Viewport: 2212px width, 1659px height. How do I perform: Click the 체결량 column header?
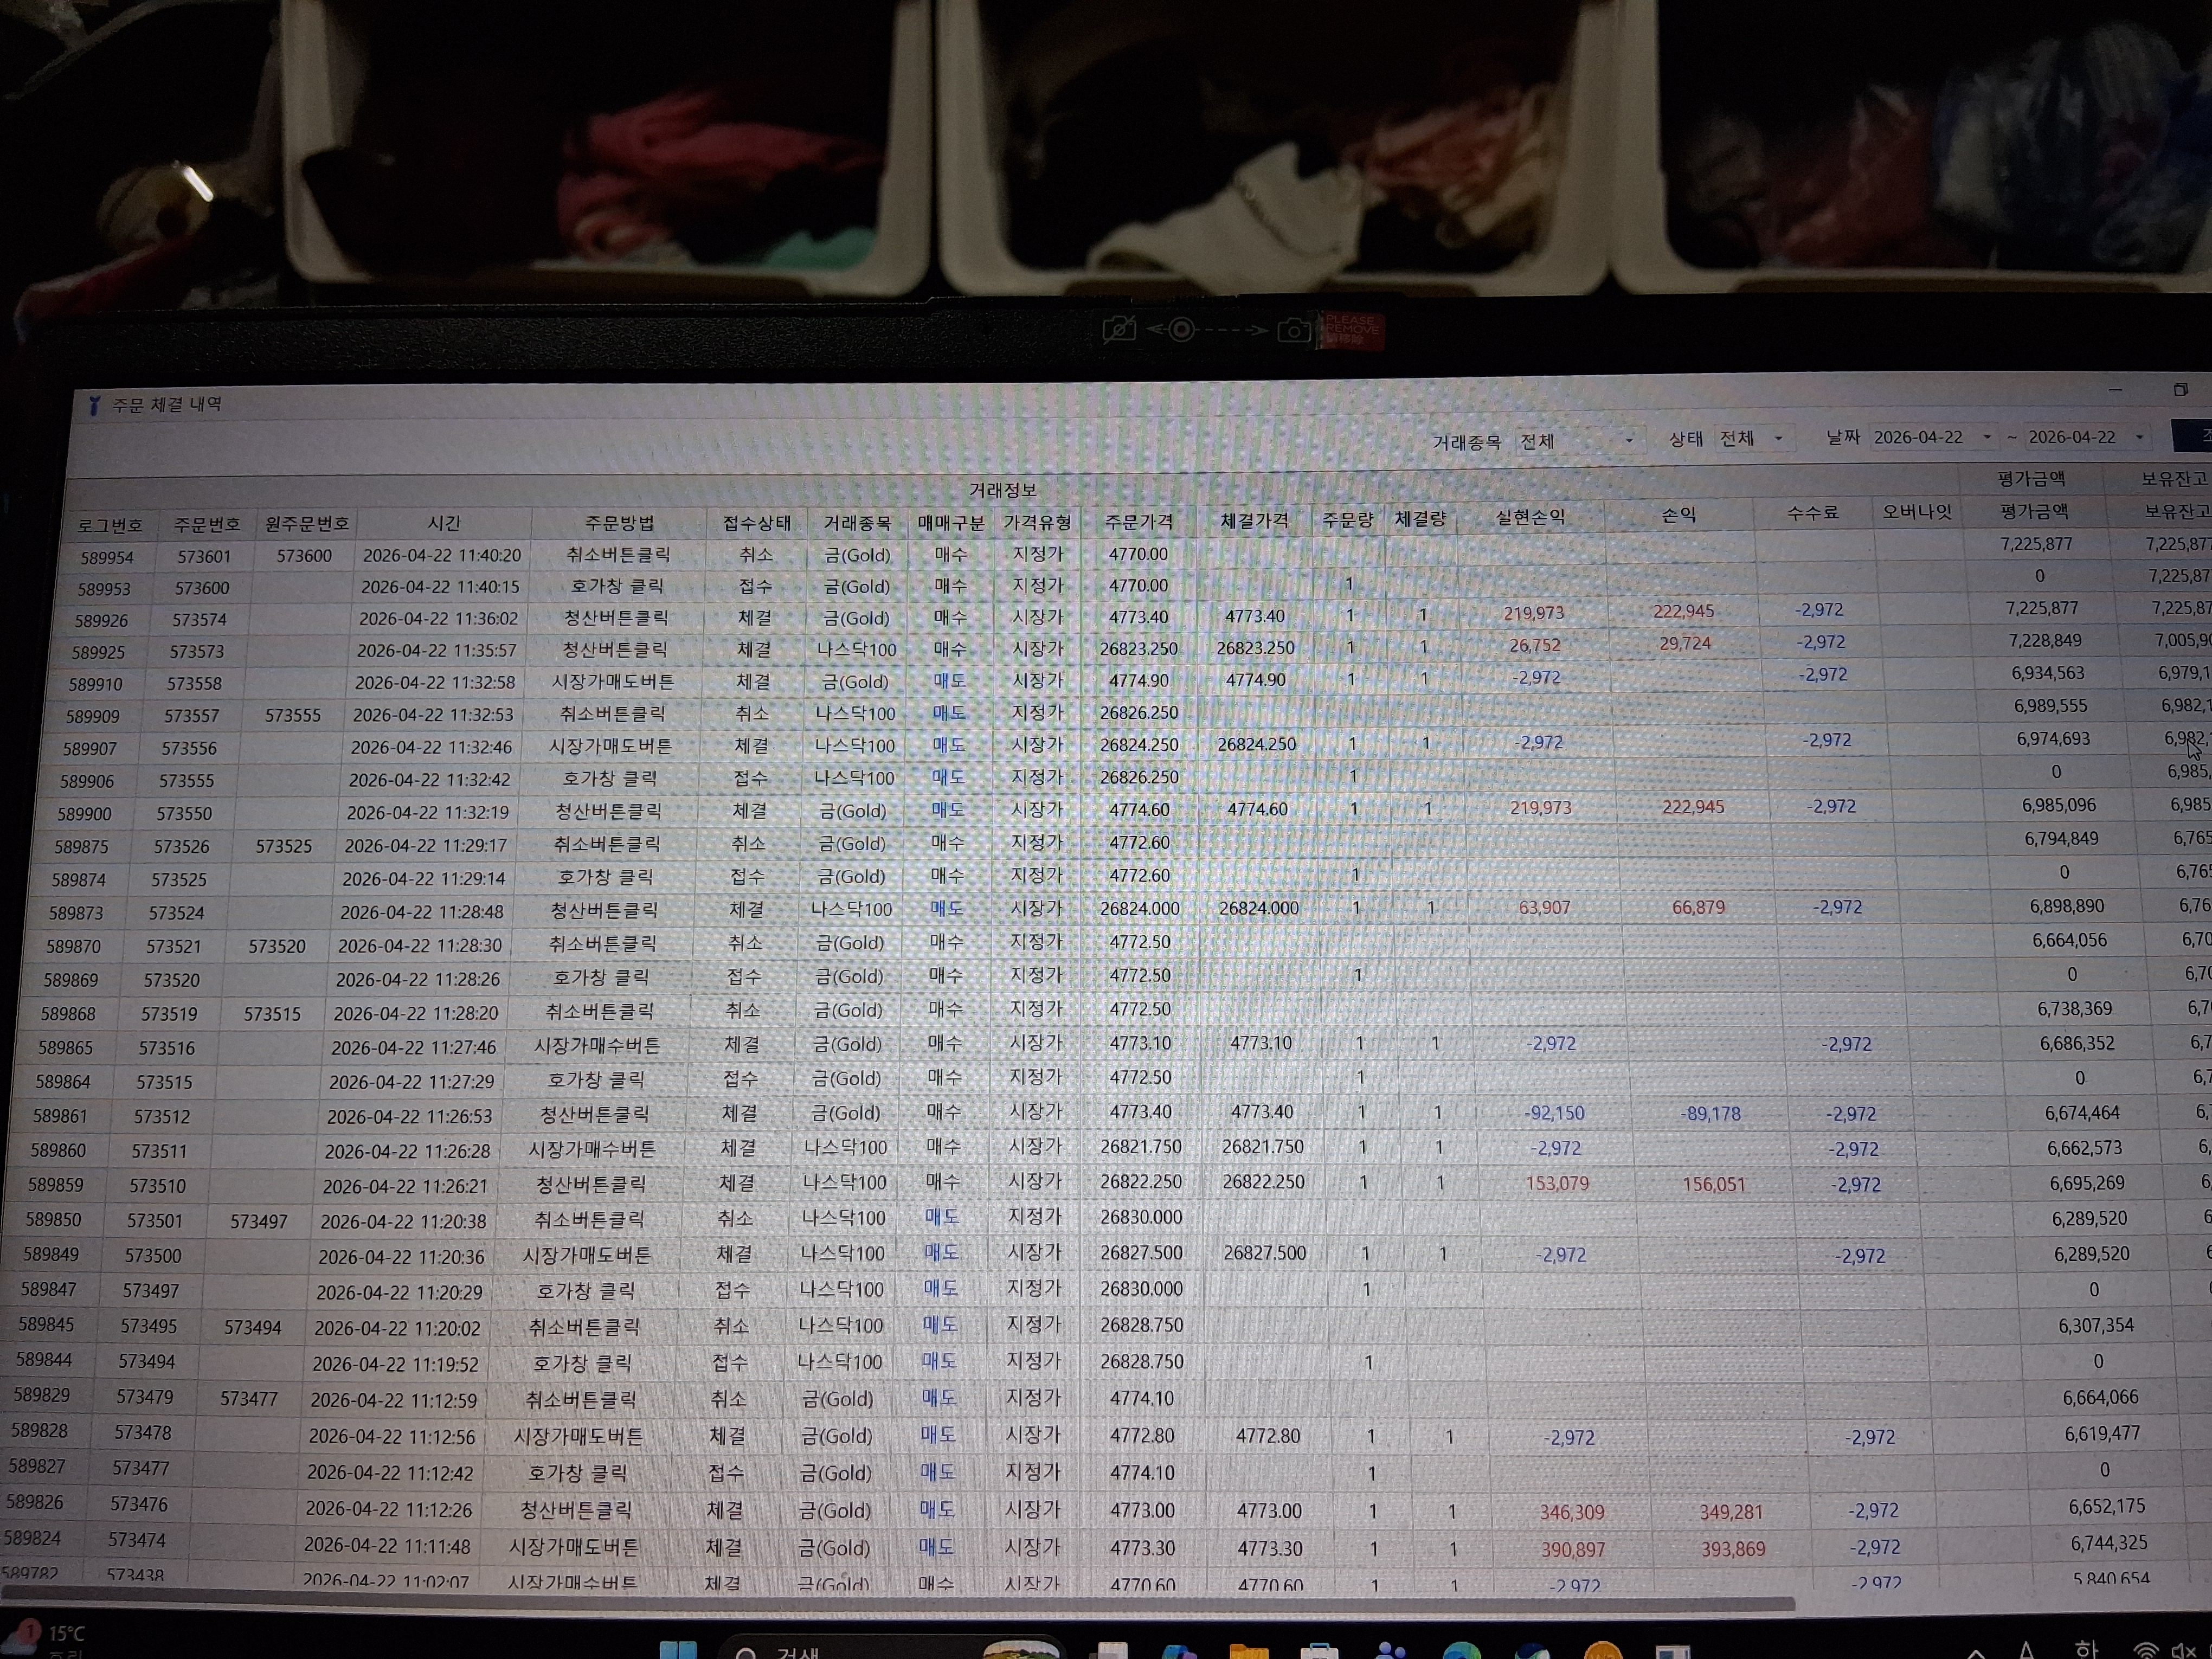click(1421, 518)
